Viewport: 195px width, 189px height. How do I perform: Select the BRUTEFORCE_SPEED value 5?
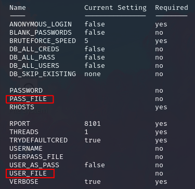click(x=86, y=41)
